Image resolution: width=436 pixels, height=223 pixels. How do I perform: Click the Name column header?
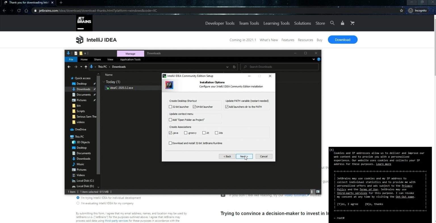coord(109,75)
